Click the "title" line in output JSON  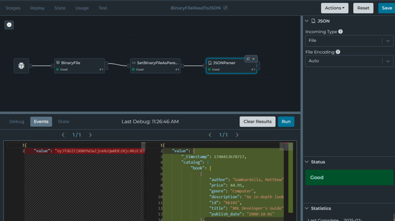click(x=246, y=209)
